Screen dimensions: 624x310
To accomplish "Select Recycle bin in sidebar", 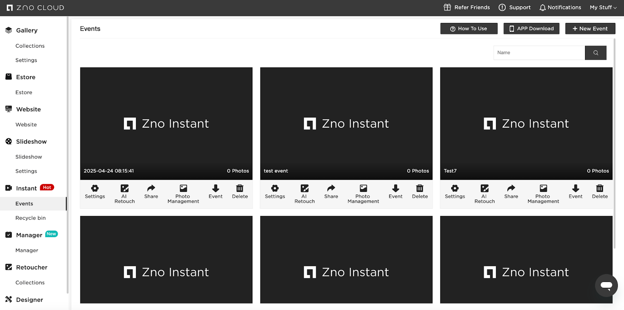I will tap(30, 218).
